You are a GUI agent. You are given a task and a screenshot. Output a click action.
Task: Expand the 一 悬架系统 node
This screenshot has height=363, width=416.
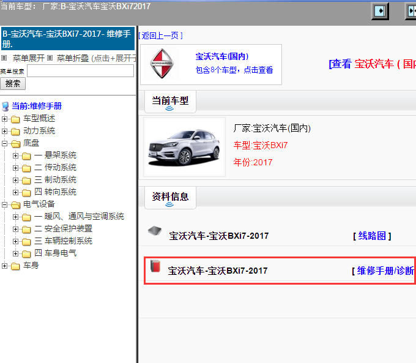pos(15,155)
